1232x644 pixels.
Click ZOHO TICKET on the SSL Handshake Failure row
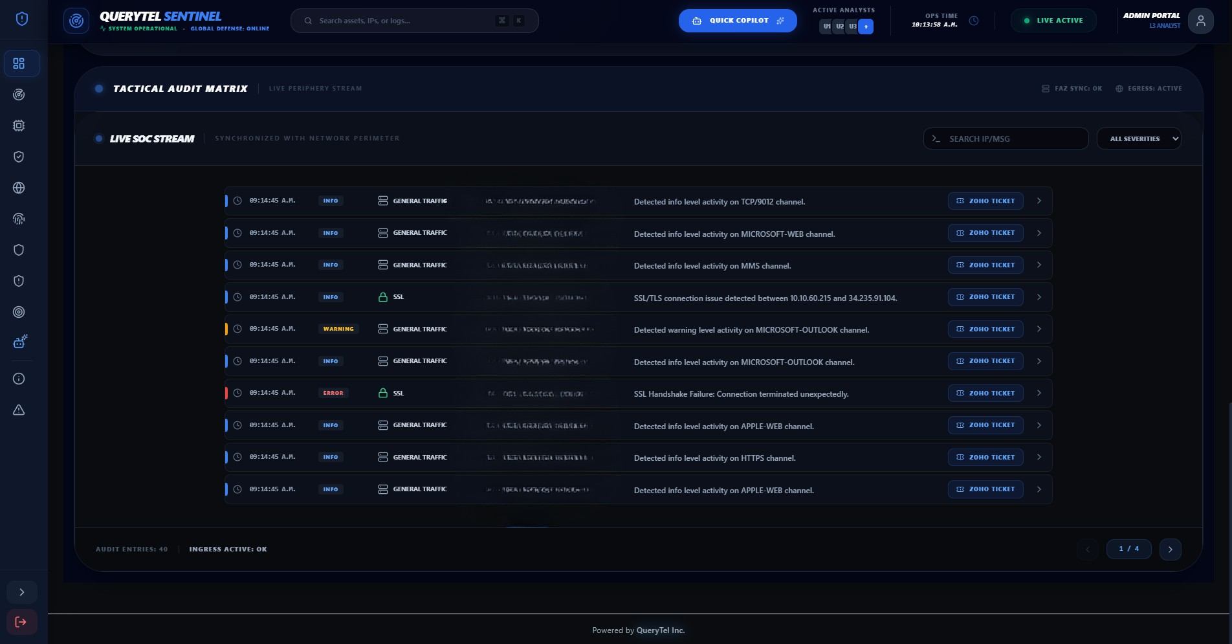(985, 393)
